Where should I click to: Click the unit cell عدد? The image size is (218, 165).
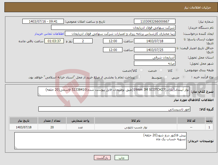pyautogui.click(x=80, y=127)
